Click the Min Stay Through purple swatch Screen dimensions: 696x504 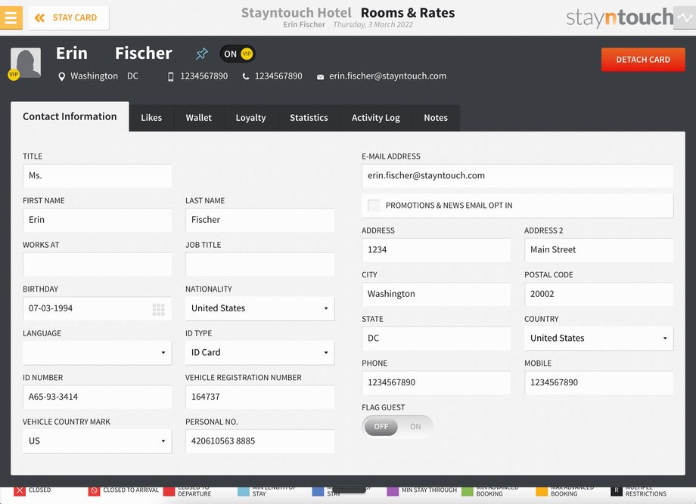coord(393,490)
